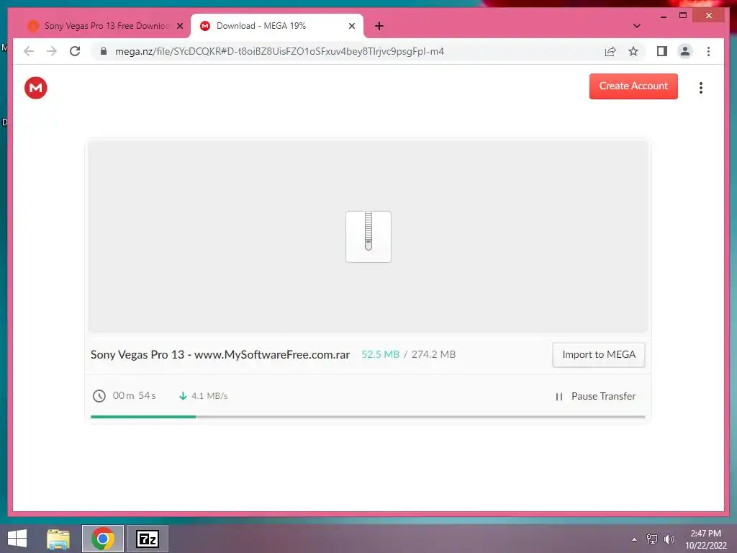The height and width of the screenshot is (553, 737).
Task: Click the download progress bar
Action: pos(368,417)
